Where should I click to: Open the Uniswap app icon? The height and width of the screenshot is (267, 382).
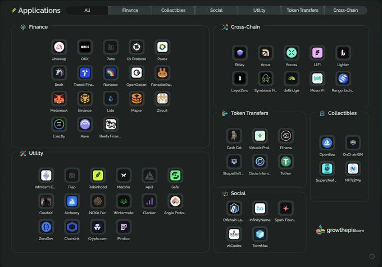click(59, 47)
